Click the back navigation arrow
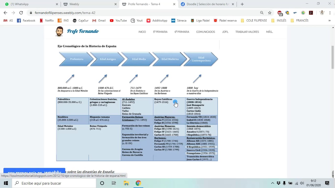The width and height of the screenshot is (335, 188). point(5,13)
